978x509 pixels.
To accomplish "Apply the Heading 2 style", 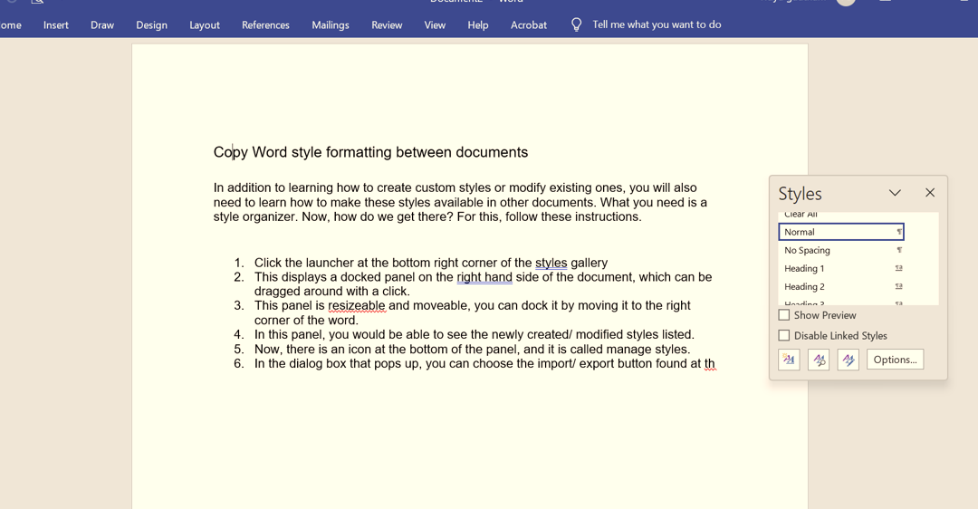I will click(x=841, y=286).
